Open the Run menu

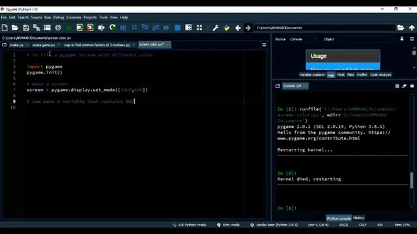coord(48,18)
